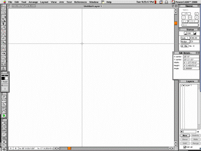Select the four-way move arrows tool

point(4,149)
